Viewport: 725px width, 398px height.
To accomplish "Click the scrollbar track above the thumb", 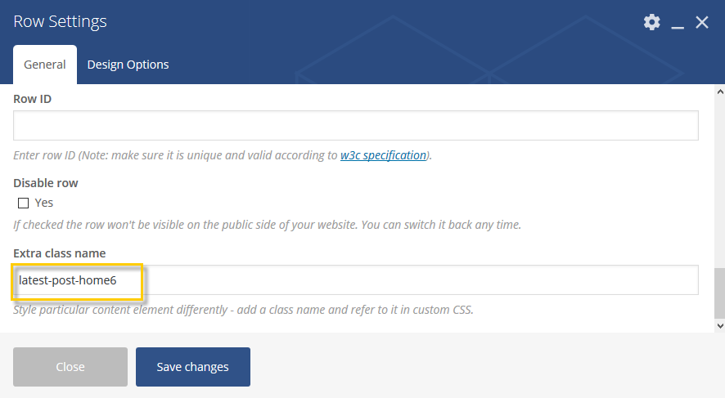I will coord(720,182).
